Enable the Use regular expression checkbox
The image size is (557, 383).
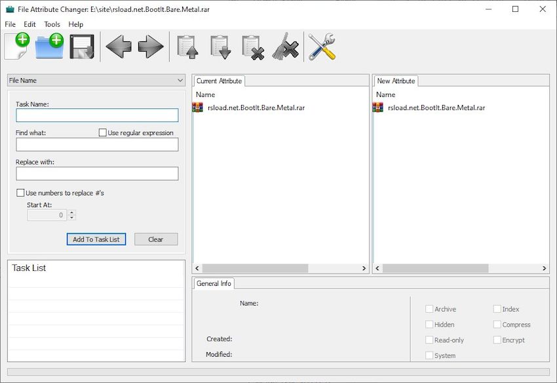pyautogui.click(x=102, y=132)
